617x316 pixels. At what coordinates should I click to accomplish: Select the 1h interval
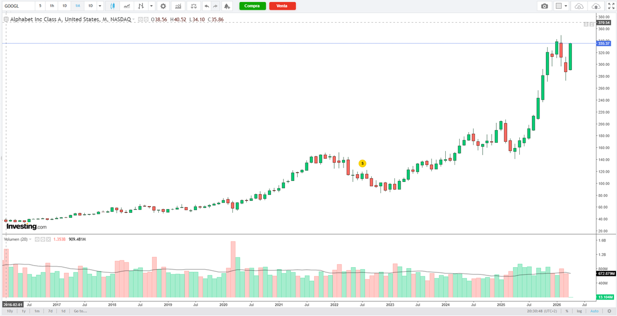52,6
